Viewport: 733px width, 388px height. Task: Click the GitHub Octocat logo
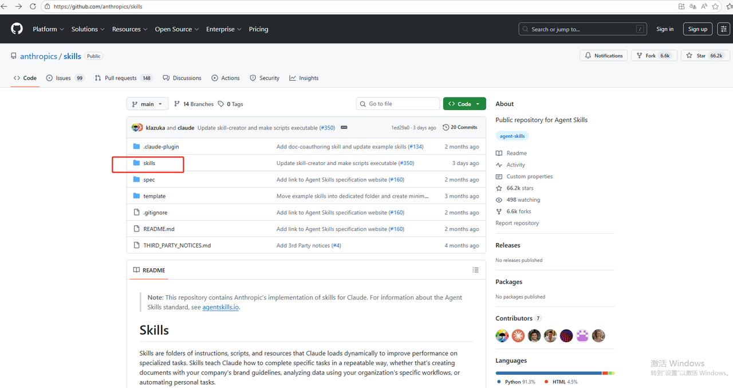tap(17, 29)
